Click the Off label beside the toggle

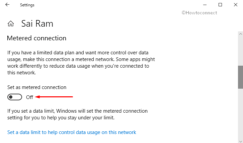point(29,97)
